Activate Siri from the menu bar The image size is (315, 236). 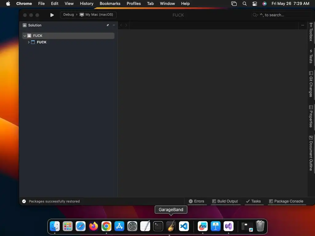click(x=264, y=3)
